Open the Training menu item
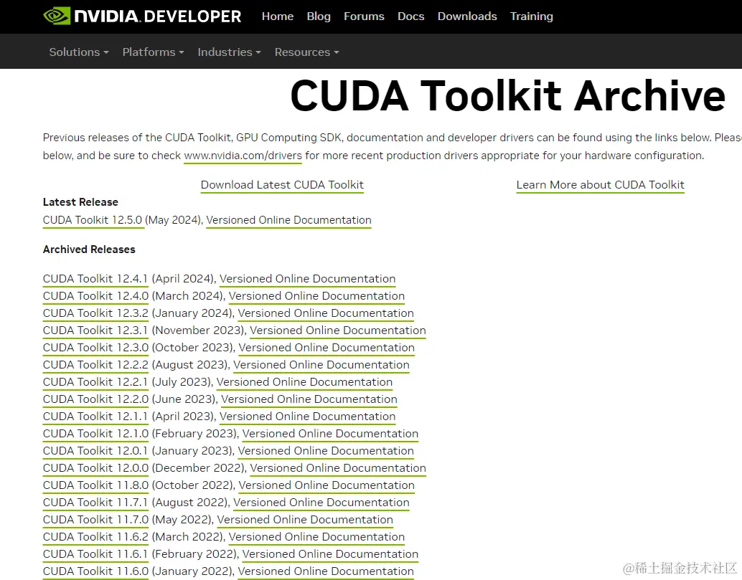Image resolution: width=742 pixels, height=580 pixels. pos(532,16)
